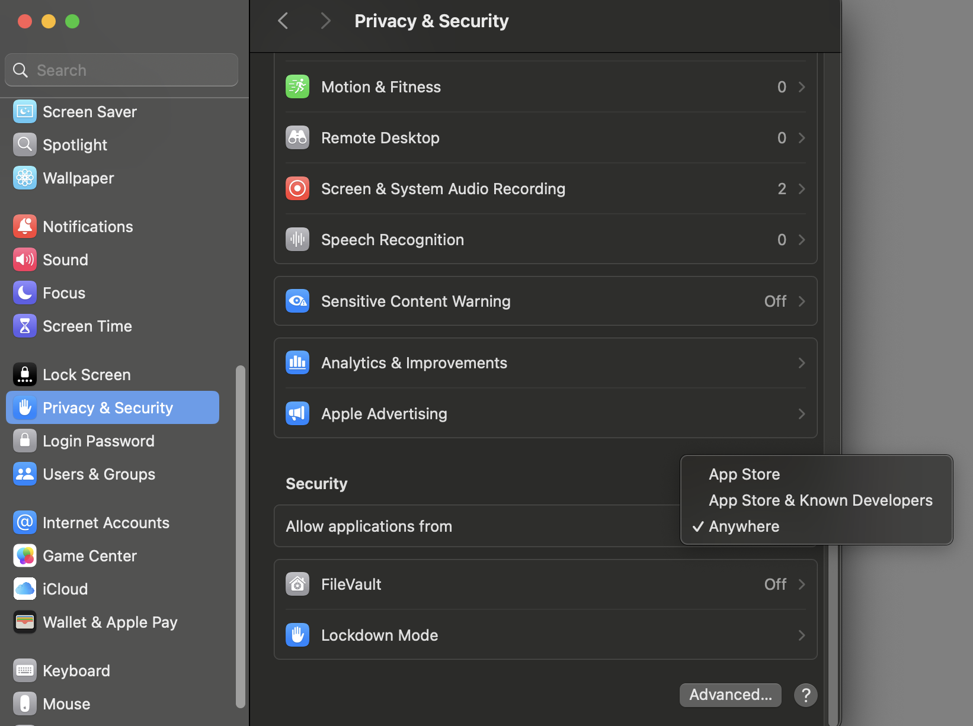Open Login Password lock icon
Screen dimensions: 973x726
pyautogui.click(x=25, y=441)
